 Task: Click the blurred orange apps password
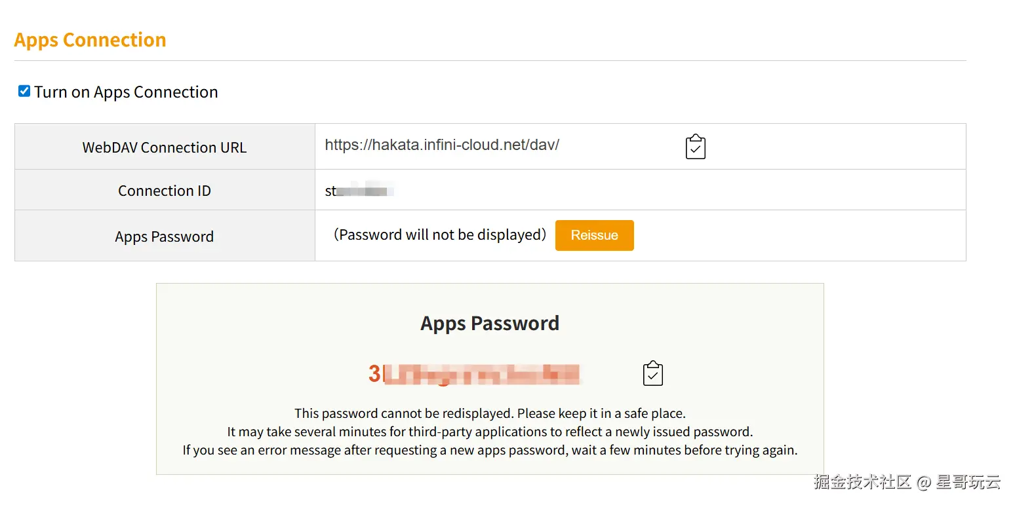coord(474,374)
